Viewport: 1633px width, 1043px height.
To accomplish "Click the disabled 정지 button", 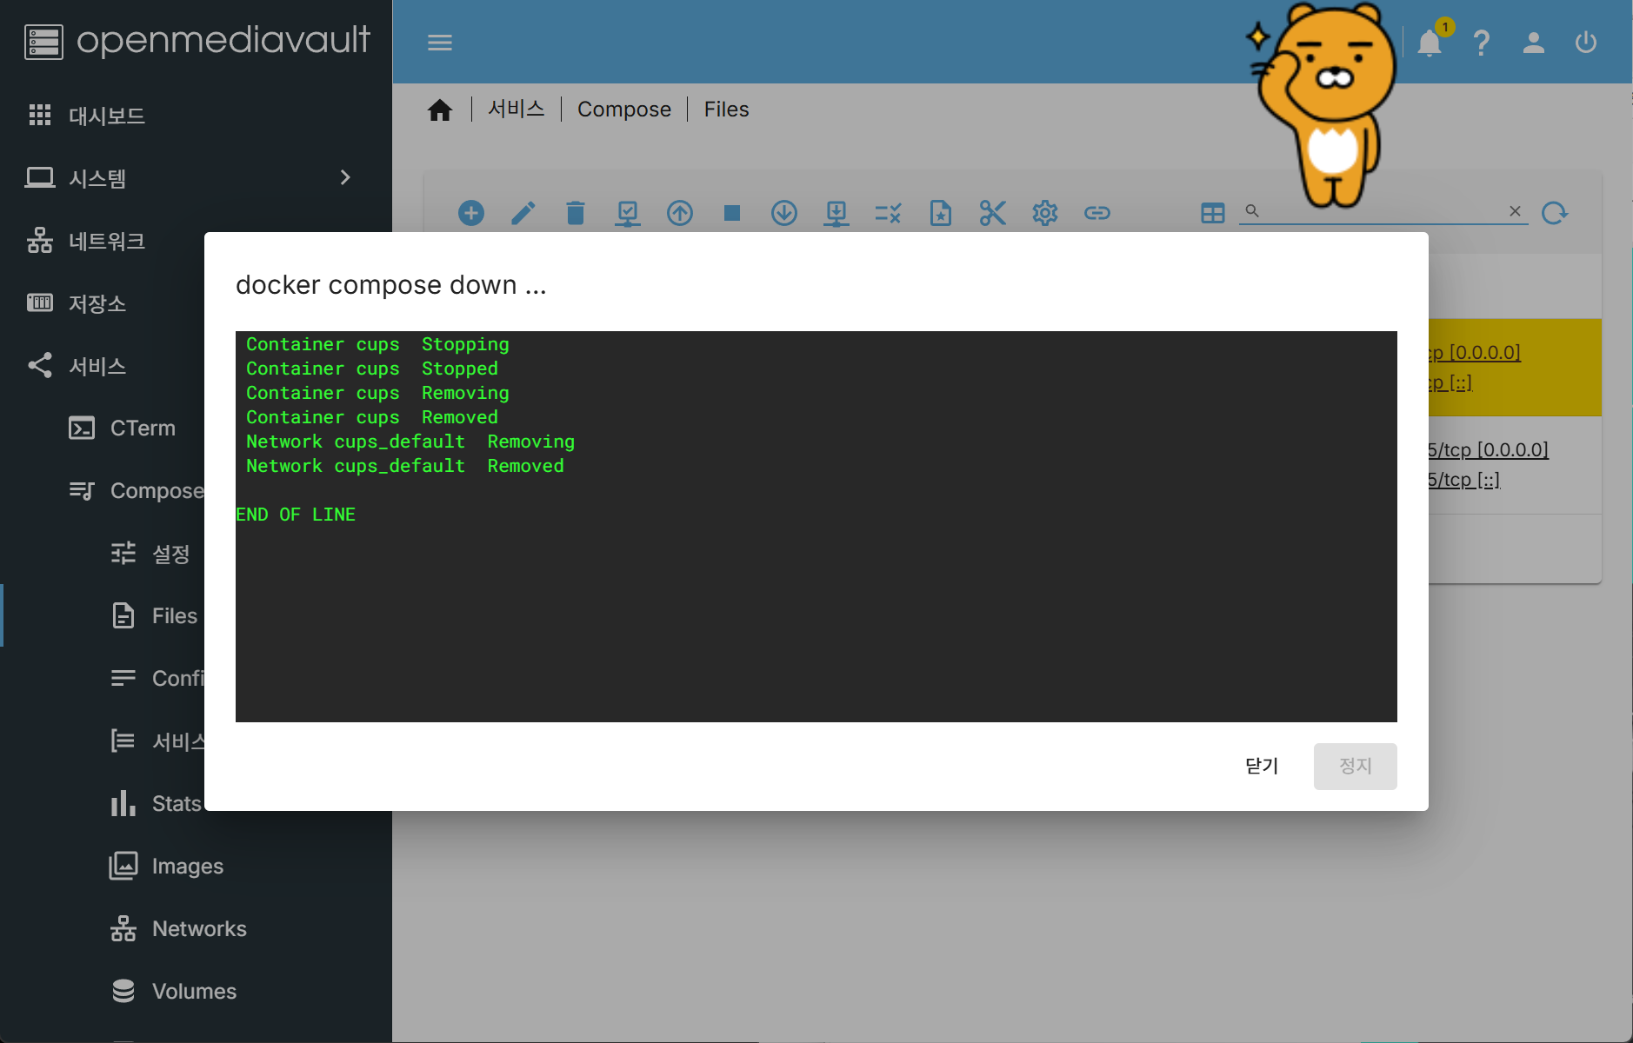I will point(1355,766).
